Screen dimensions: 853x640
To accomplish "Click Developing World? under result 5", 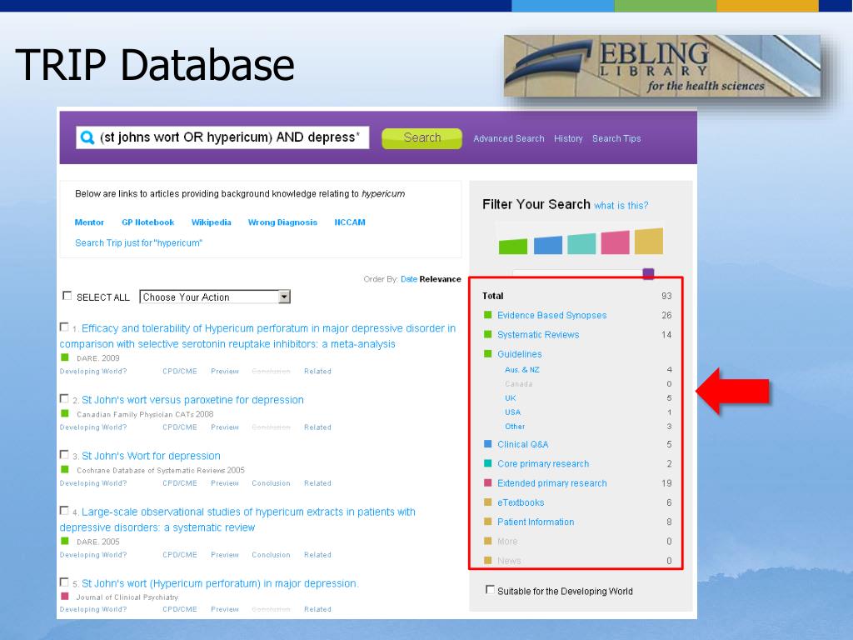I will 93,609.
